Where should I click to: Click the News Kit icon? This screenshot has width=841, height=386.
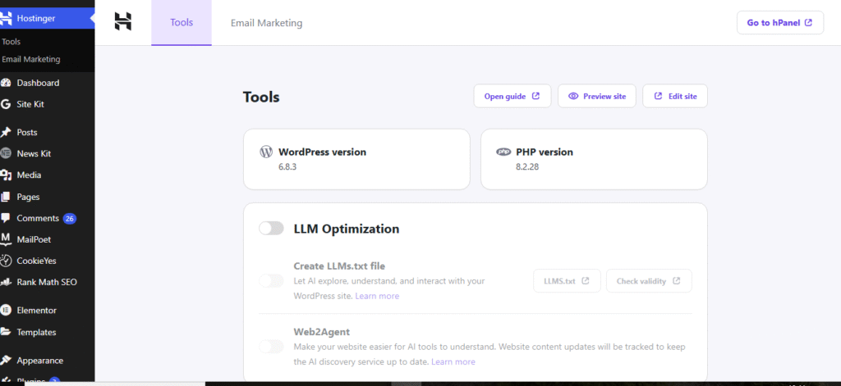click(6, 153)
